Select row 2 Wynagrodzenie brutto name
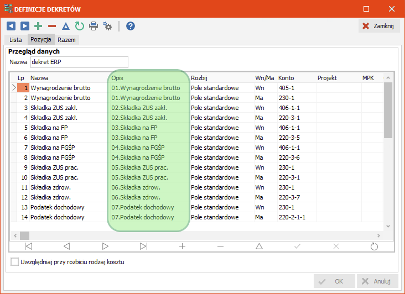The height and width of the screenshot is (294, 405). 70,98
